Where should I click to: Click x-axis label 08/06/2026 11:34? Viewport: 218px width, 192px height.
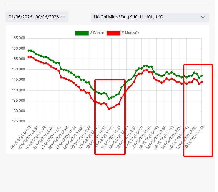coord(66,138)
